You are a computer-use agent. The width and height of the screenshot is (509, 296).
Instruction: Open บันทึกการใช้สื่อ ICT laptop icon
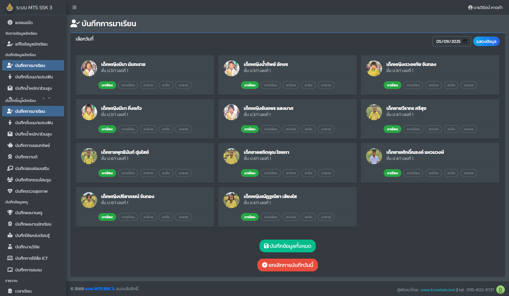point(10,258)
